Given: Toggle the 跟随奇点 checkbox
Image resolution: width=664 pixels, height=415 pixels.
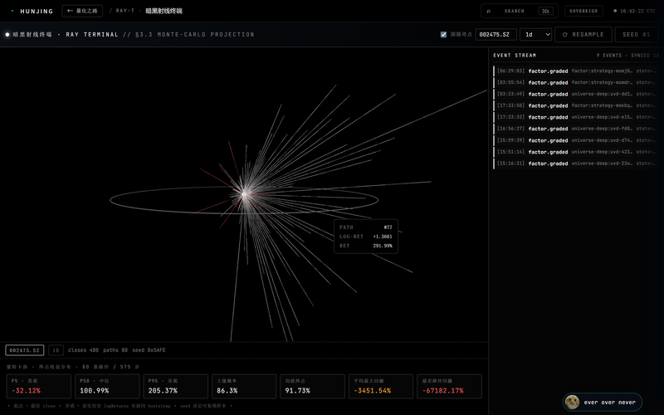Looking at the screenshot, I should pos(443,34).
